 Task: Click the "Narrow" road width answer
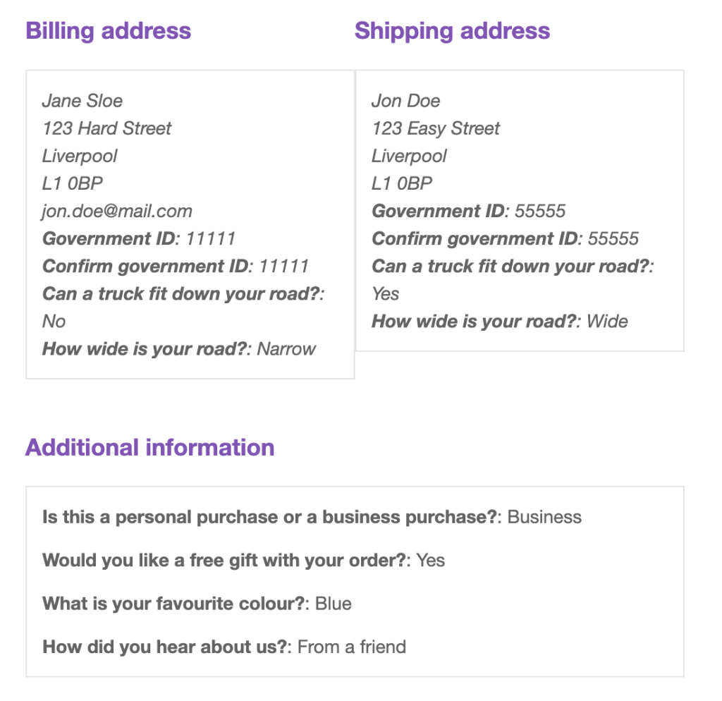tap(286, 349)
